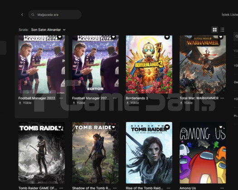Image resolution: width=238 pixels, height=190 pixels.
Task: Open Football Manager 2022 Editor cover art
Action: [x=95, y=64]
